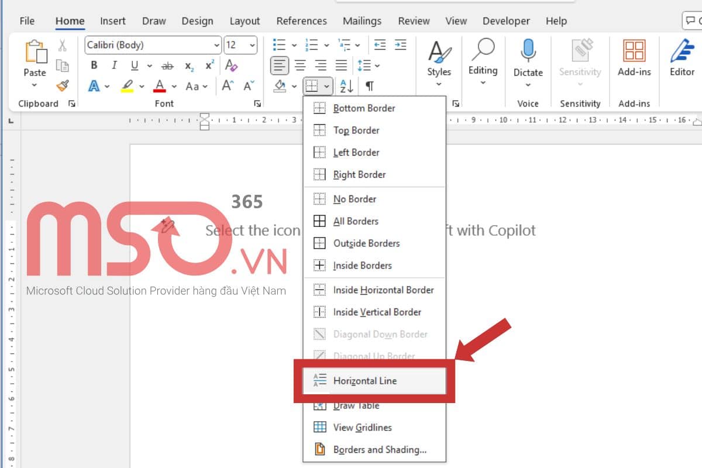
Task: Increase paragraph indent
Action: coord(400,45)
